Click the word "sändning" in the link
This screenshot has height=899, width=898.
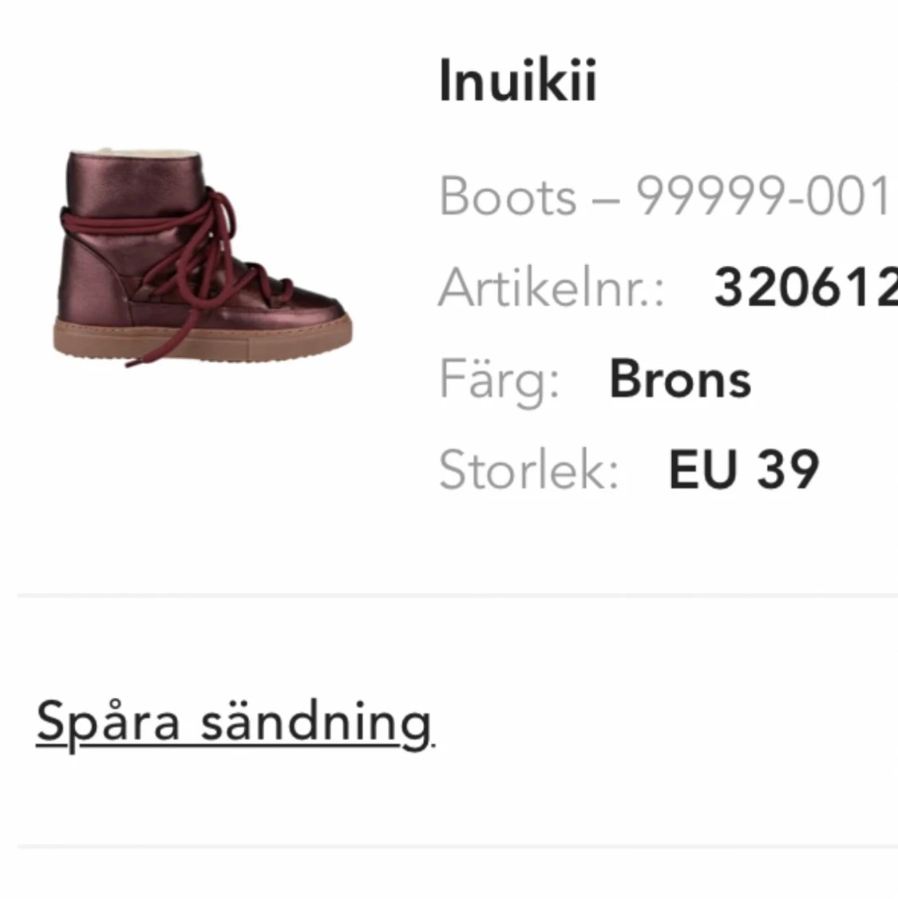tap(315, 721)
